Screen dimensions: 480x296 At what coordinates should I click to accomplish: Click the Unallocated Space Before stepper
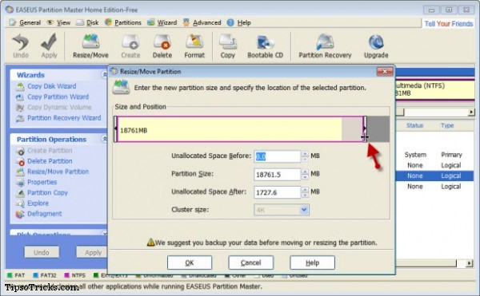click(x=305, y=156)
